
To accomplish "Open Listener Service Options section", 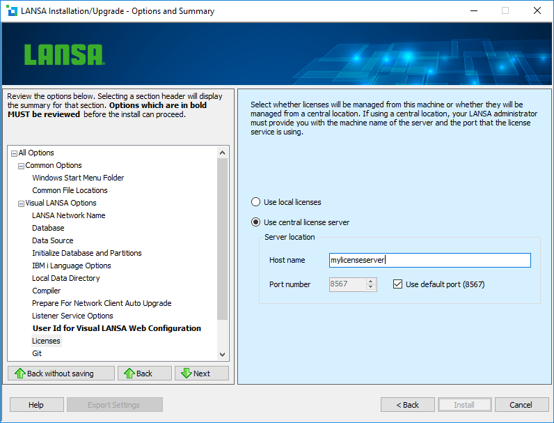I will pos(72,316).
